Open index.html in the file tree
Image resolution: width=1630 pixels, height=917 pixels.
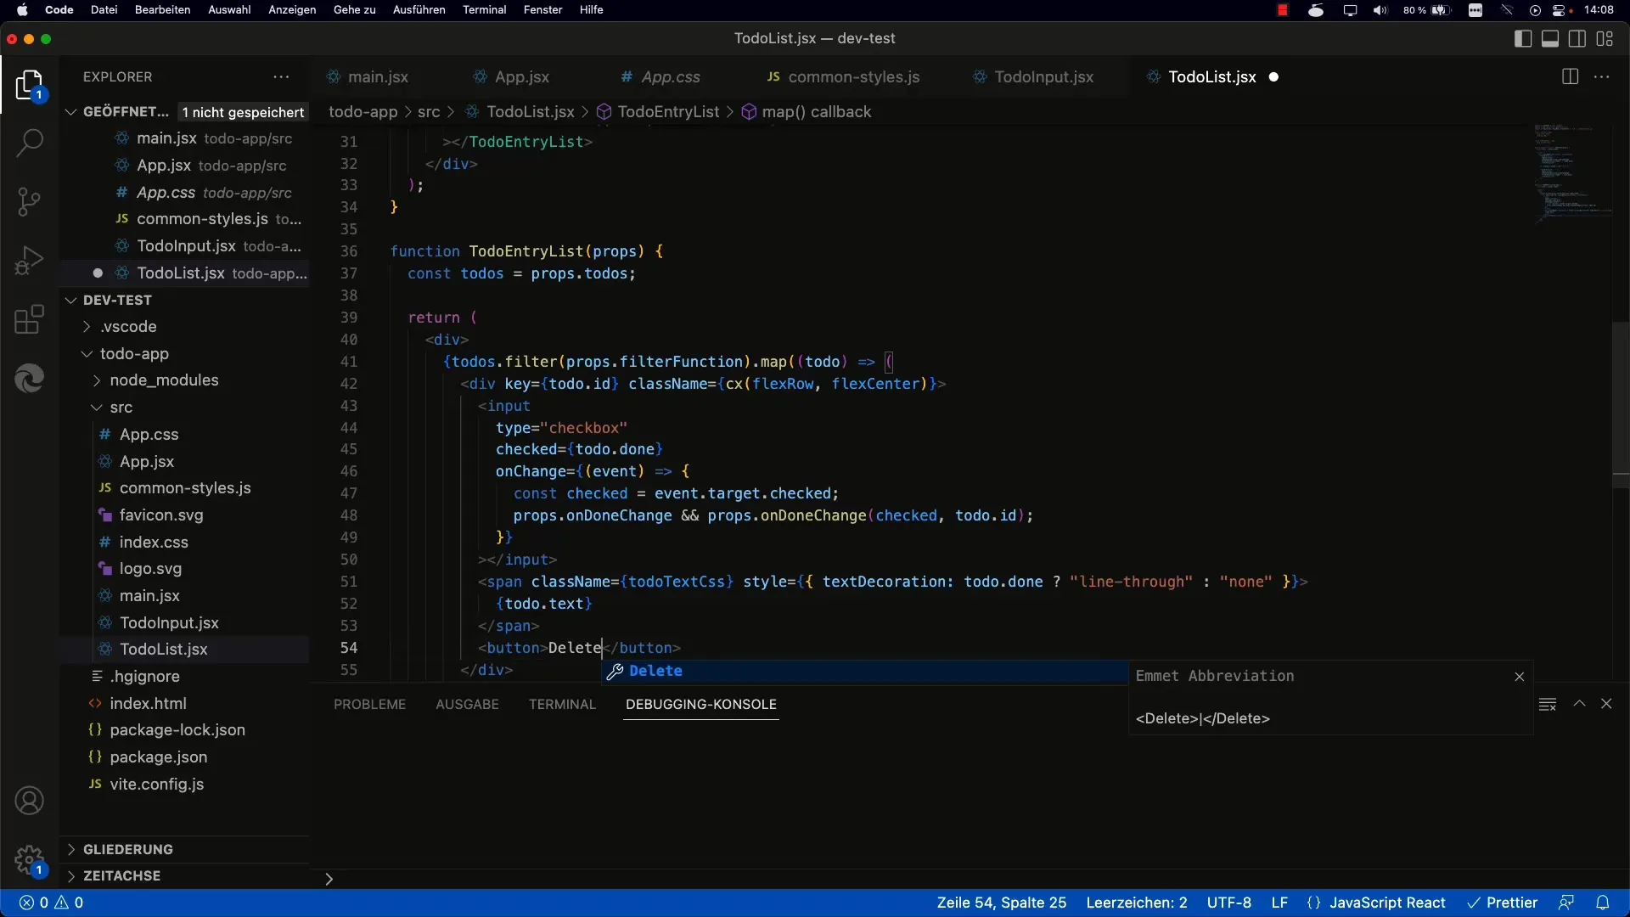(x=148, y=703)
